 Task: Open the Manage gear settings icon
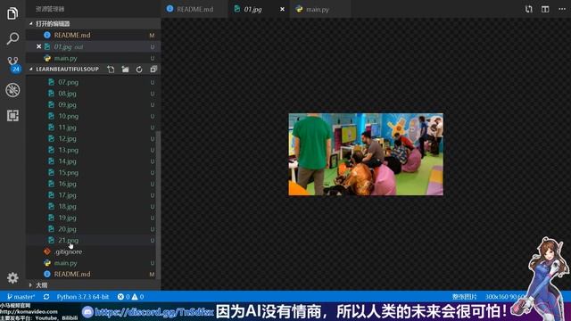click(12, 277)
